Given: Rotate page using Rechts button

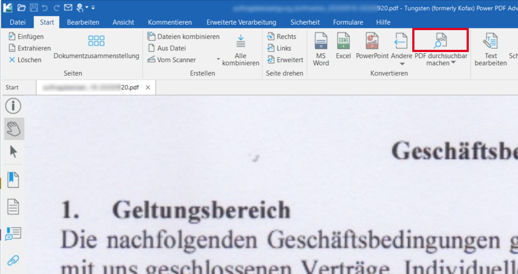Looking at the screenshot, I should (282, 36).
